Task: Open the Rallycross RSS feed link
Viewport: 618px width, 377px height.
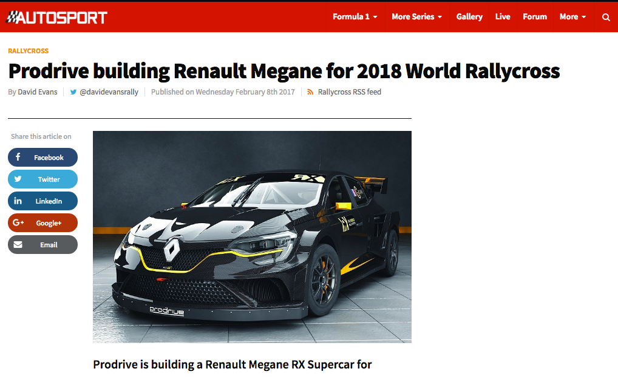Action: [x=349, y=92]
